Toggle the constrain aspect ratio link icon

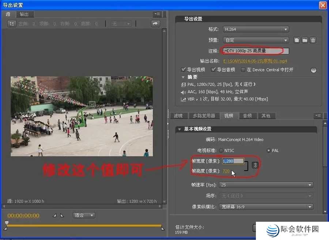tap(255, 165)
